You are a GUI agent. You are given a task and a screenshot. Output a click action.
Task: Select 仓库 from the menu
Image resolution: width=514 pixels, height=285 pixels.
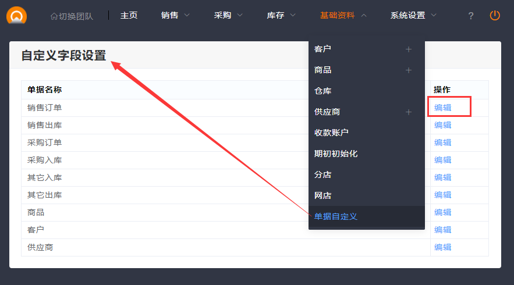[x=323, y=91]
